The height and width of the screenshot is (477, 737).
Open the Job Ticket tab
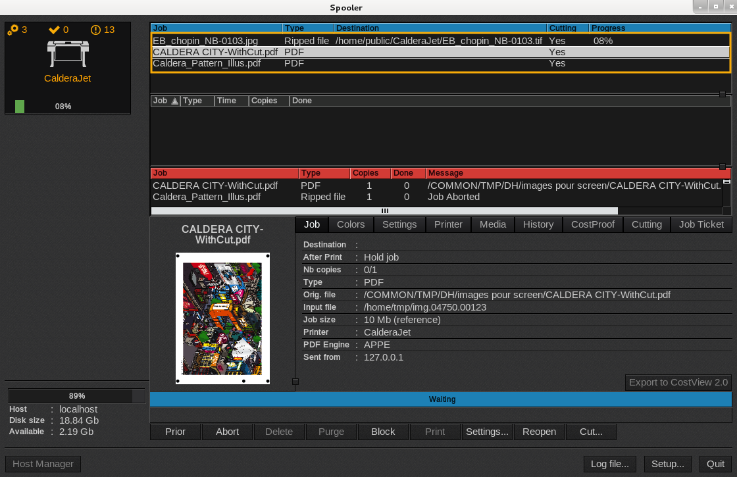701,224
